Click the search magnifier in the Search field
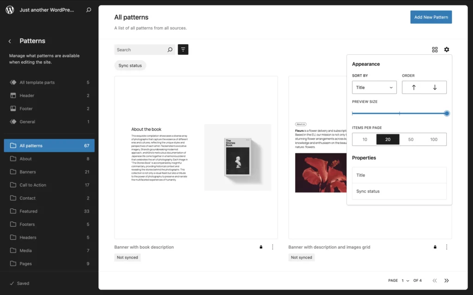This screenshot has height=295, width=473. pos(170,50)
